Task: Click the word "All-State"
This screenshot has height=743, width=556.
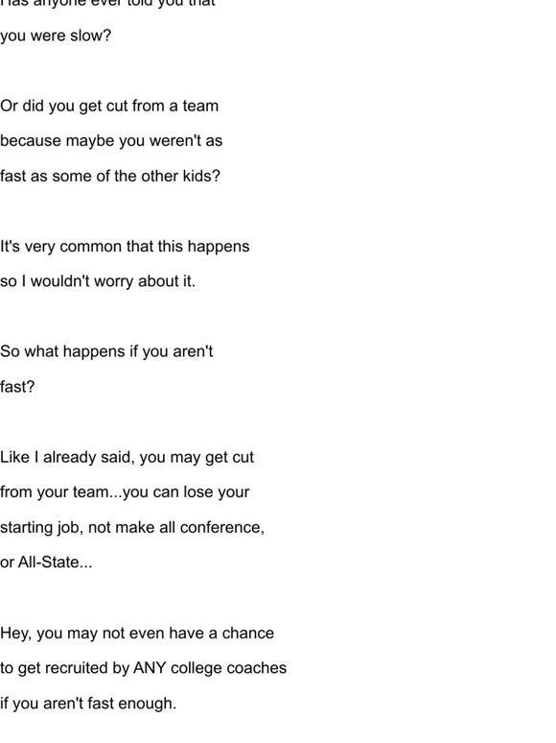Action: 48,563
